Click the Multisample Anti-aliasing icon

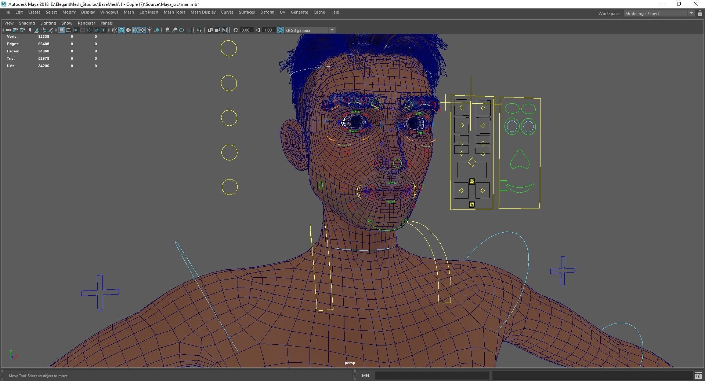[181, 30]
